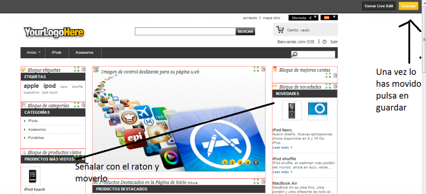
Task: Delete the Bloque etiquetas block via trash icon
Action: pyautogui.click(x=83, y=69)
